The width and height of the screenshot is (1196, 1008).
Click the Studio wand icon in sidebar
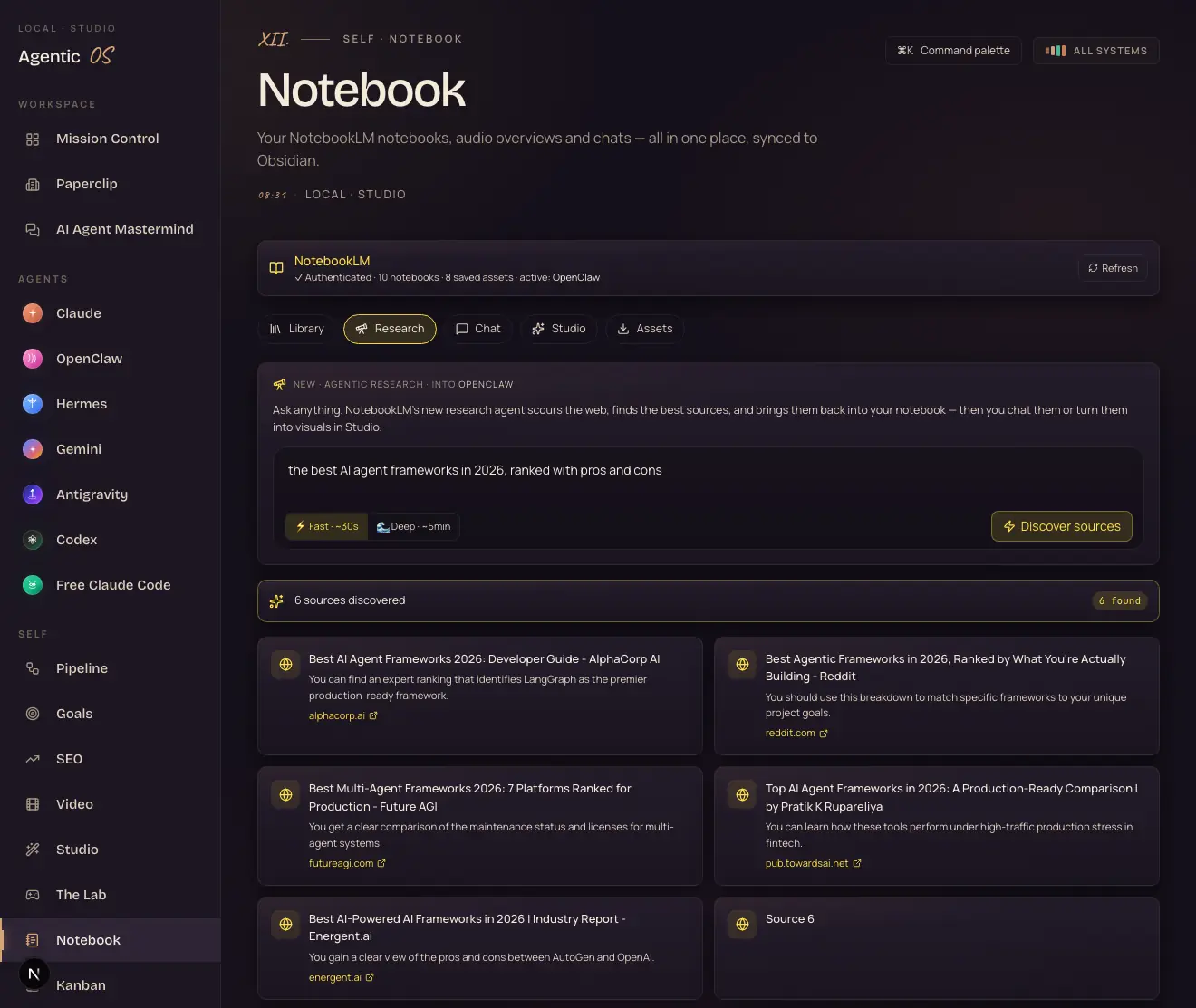[x=33, y=850]
